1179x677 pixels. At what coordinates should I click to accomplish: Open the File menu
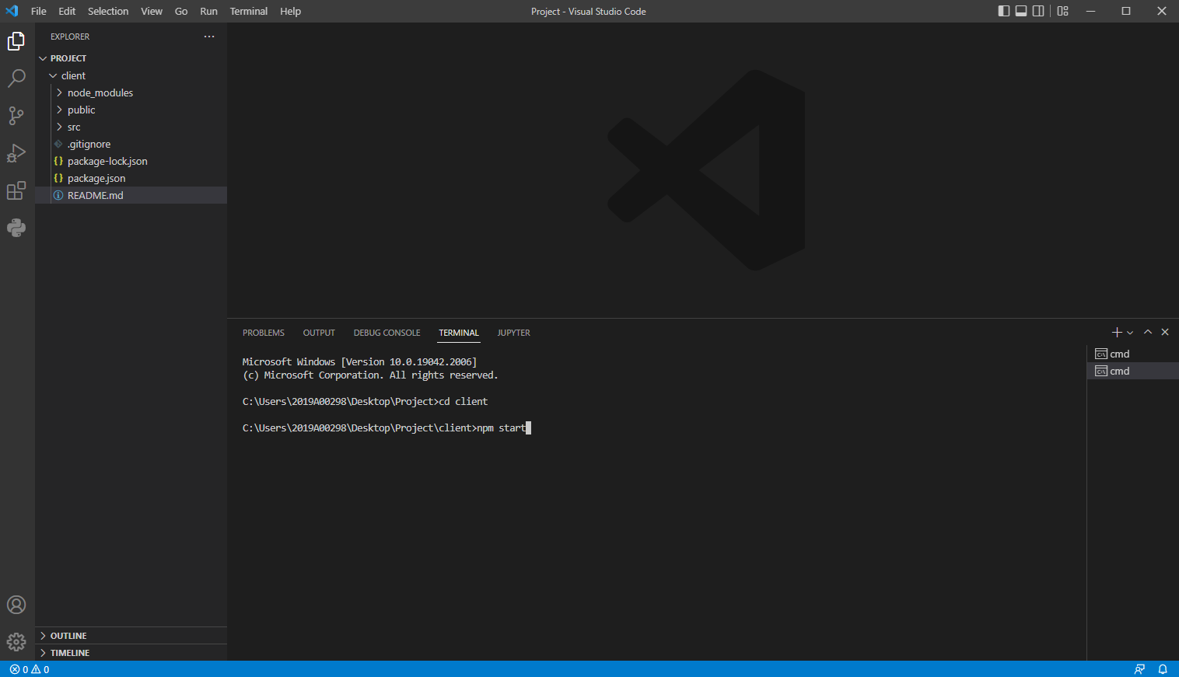coord(39,11)
